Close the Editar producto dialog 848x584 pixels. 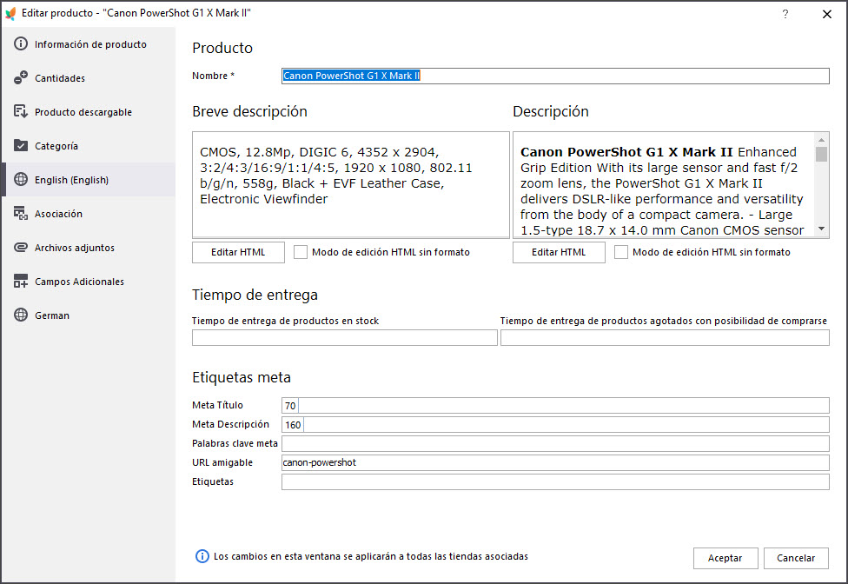(x=827, y=14)
